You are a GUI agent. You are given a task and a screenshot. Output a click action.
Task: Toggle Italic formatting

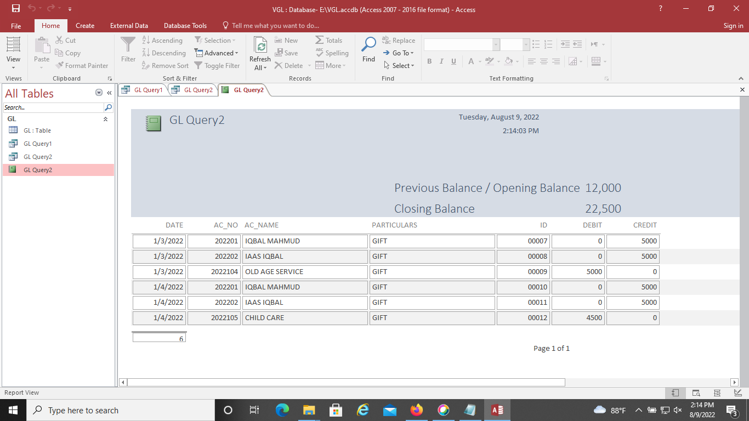coord(441,61)
